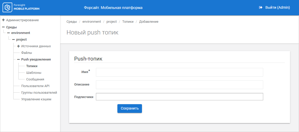This screenshot has width=299, height=132.
Task: Log out via Выйти (Admin)
Action: tap(278, 8)
